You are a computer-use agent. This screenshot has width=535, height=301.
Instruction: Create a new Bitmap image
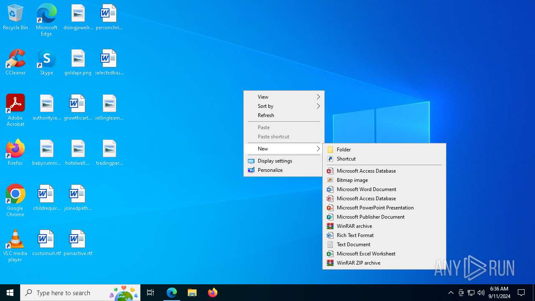coord(384,180)
